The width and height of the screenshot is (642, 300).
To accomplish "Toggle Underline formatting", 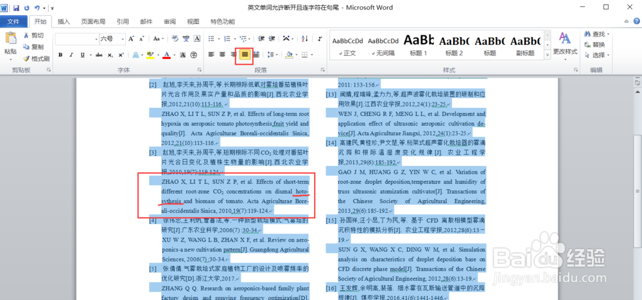I will coord(82,54).
